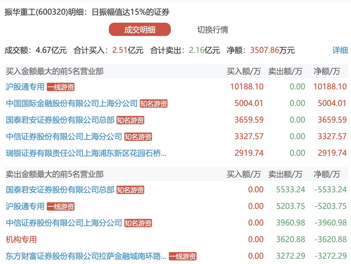351x264 pixels.
Task: Click net amount -3620.88 in 机构专用 row
Action: pyautogui.click(x=331, y=240)
